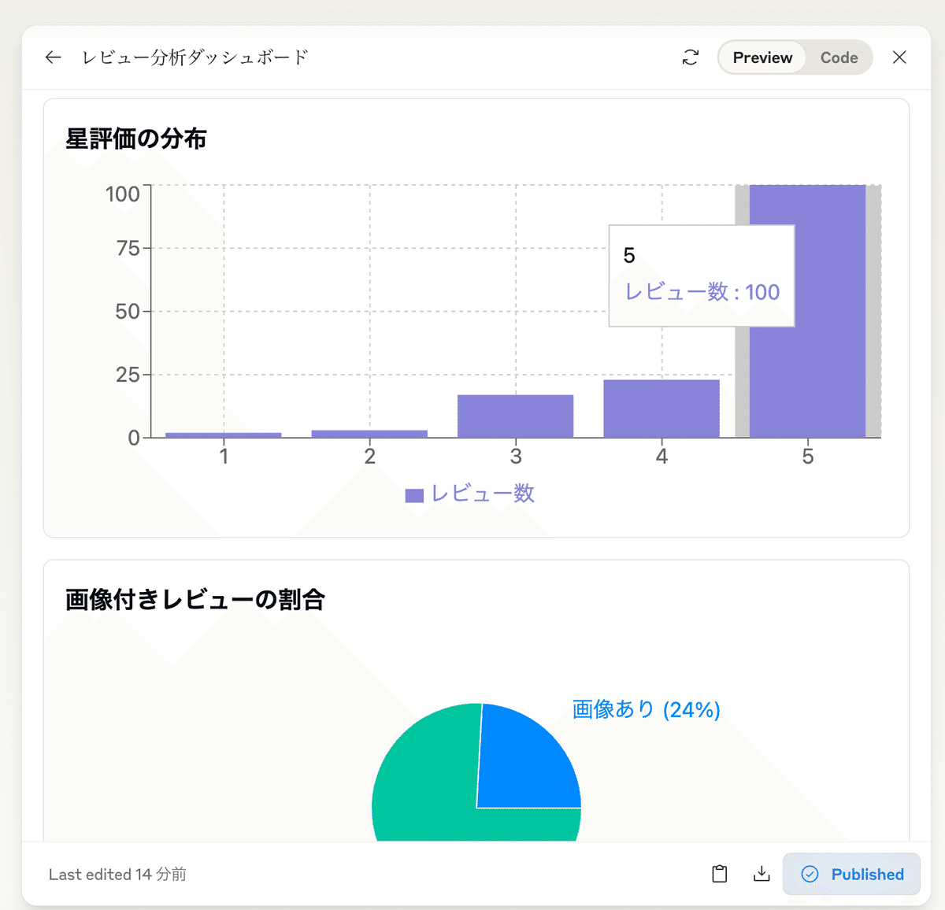Click the download icon

762,874
